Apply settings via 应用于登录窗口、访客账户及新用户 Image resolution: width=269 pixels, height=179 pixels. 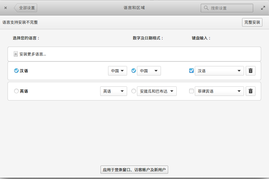tap(134, 170)
